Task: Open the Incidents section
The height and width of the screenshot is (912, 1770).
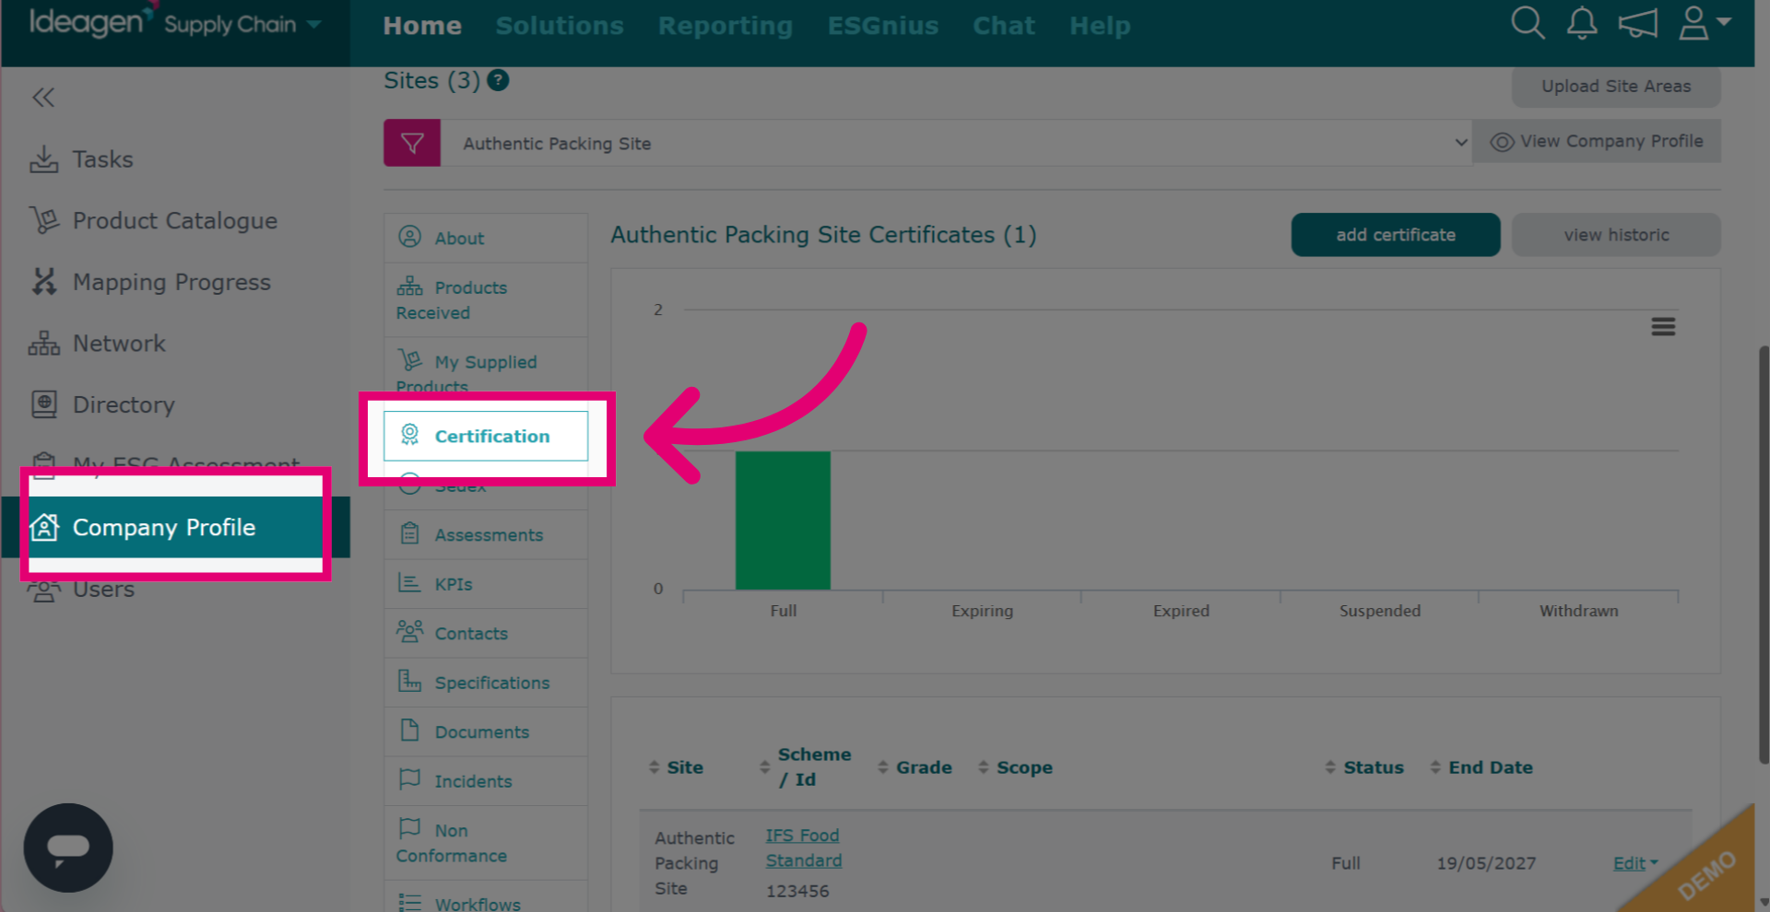Action: pos(486,781)
